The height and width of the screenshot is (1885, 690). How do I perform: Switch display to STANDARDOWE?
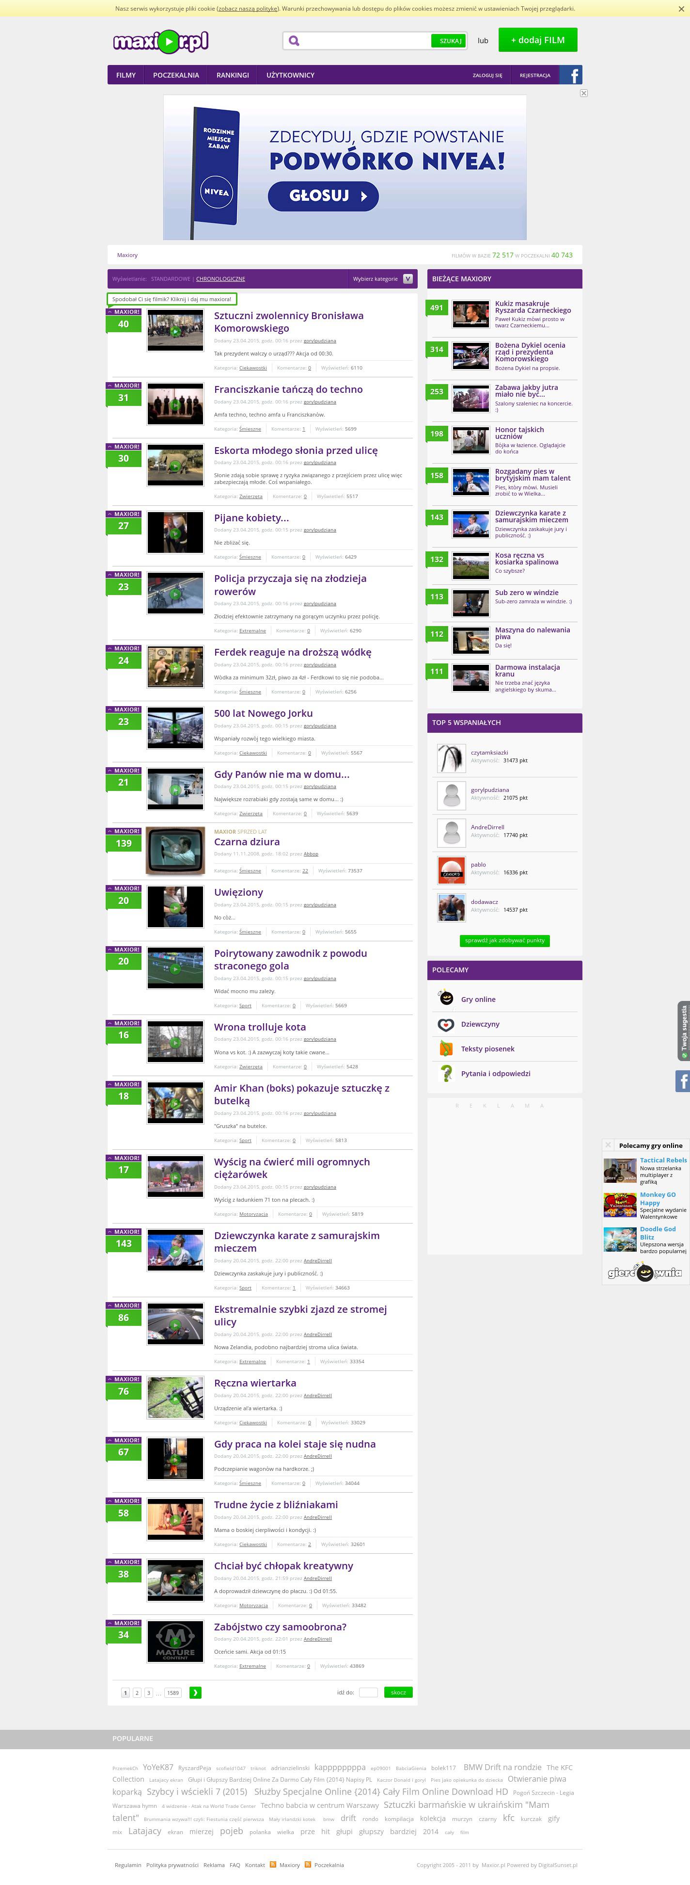click(170, 279)
